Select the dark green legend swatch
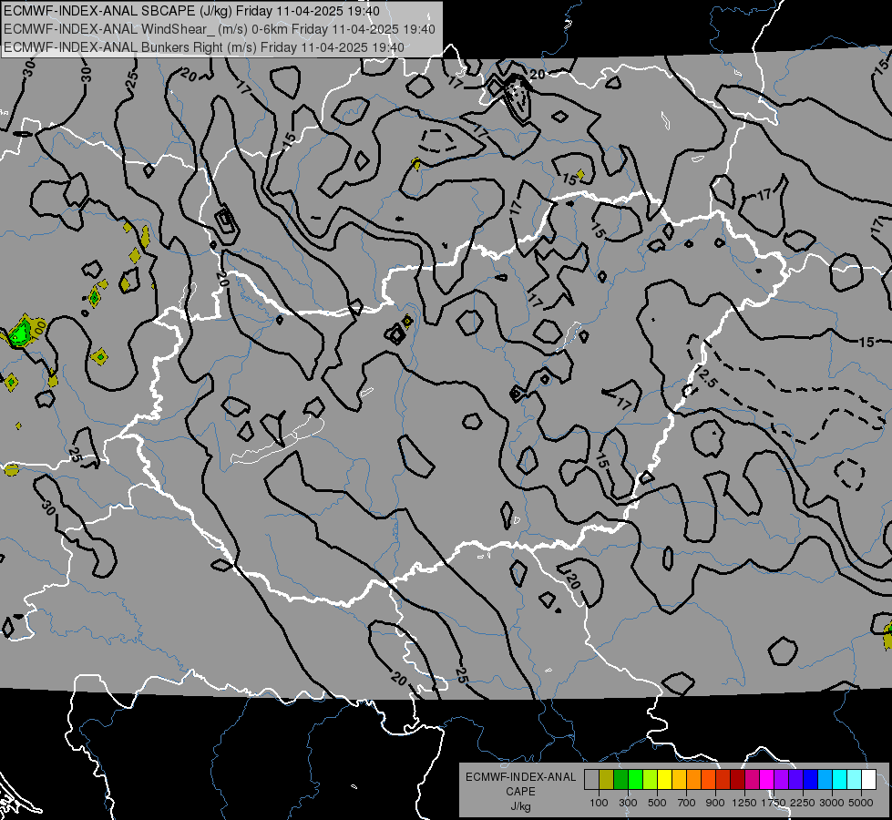The image size is (892, 820). 620,780
